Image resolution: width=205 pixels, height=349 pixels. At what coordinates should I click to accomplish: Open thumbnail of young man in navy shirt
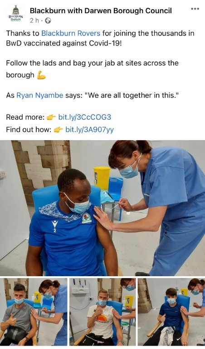point(171,312)
